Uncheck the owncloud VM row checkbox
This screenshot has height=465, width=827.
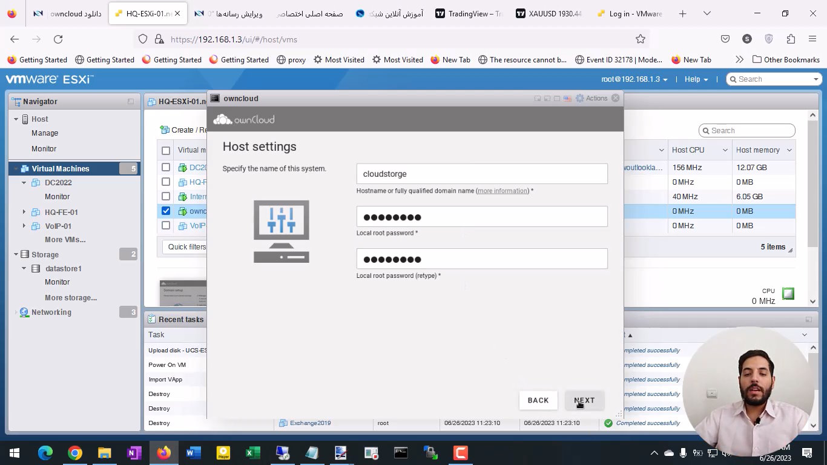click(x=166, y=211)
